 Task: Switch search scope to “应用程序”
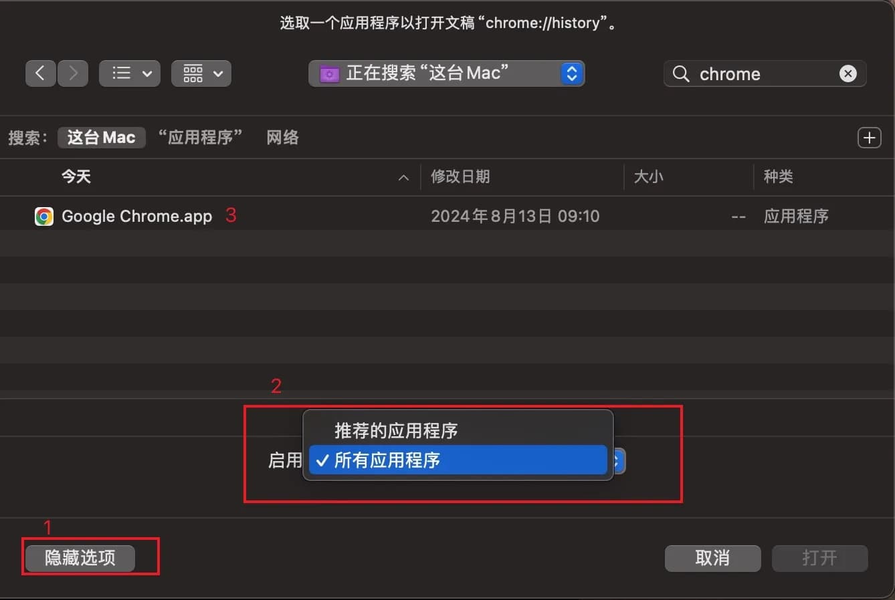[x=200, y=137]
